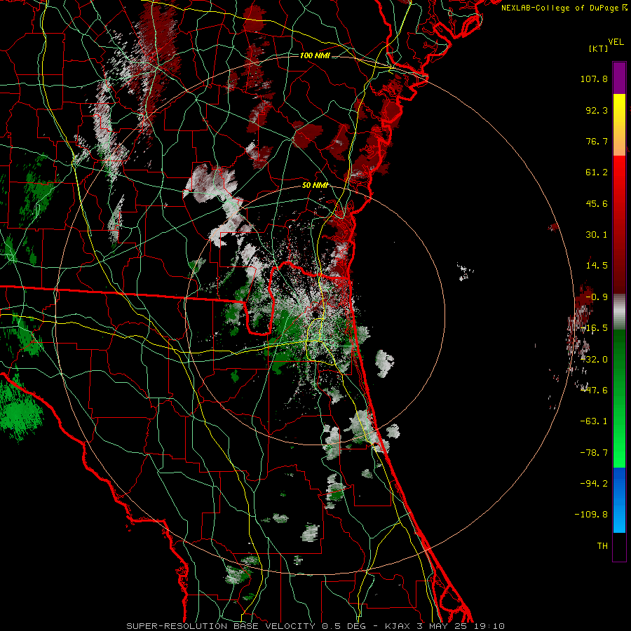
Task: Select the -94.2 legend value
Action: pos(594,483)
